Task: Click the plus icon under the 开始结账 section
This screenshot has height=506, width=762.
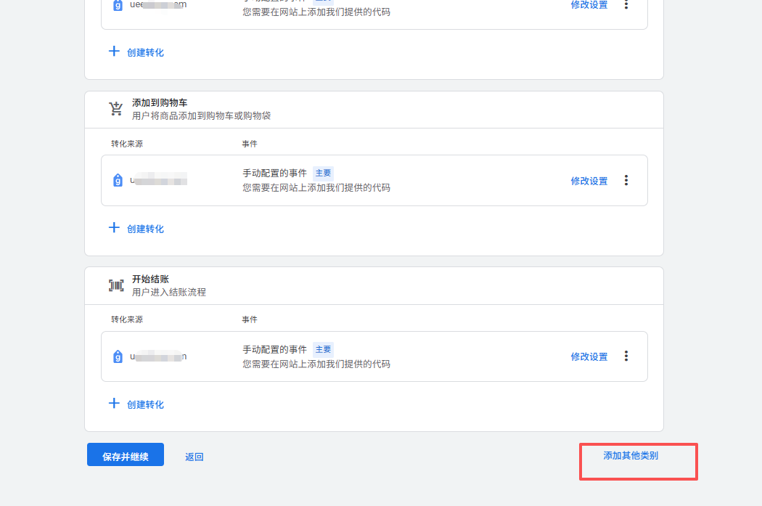Action: tap(114, 404)
